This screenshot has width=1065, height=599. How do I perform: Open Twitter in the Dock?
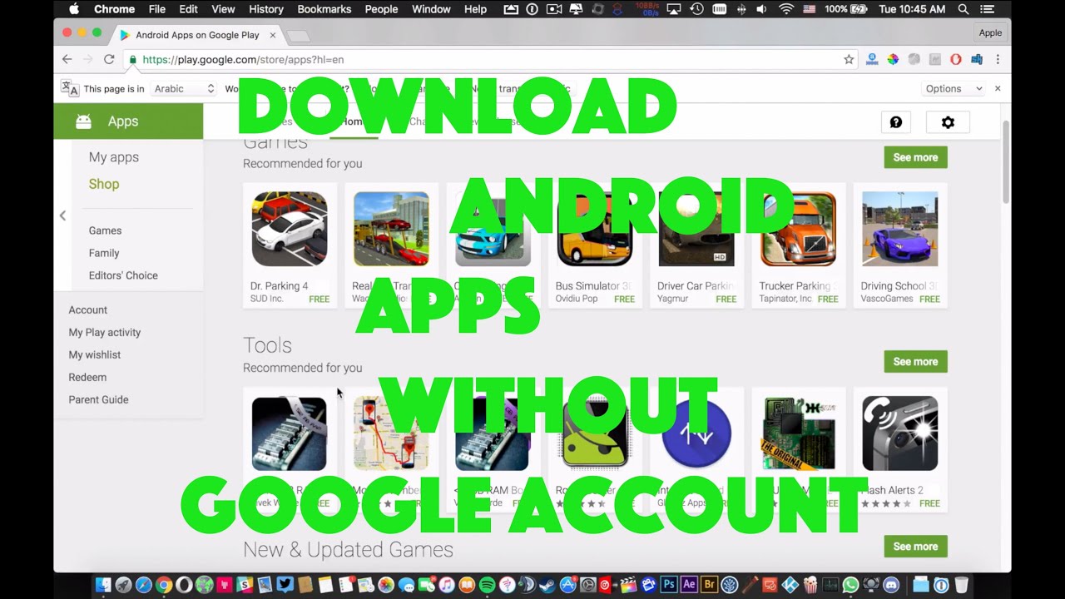285,585
